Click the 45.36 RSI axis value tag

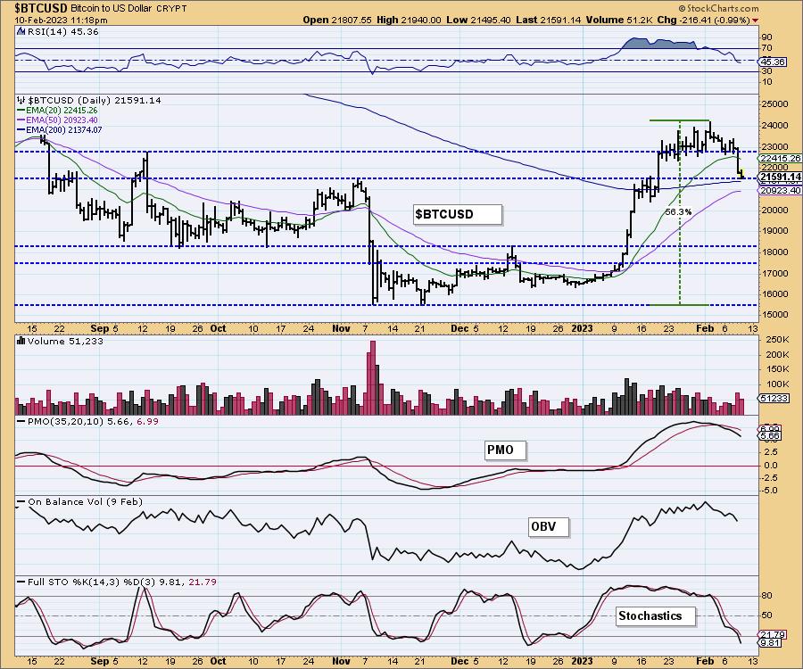click(774, 62)
